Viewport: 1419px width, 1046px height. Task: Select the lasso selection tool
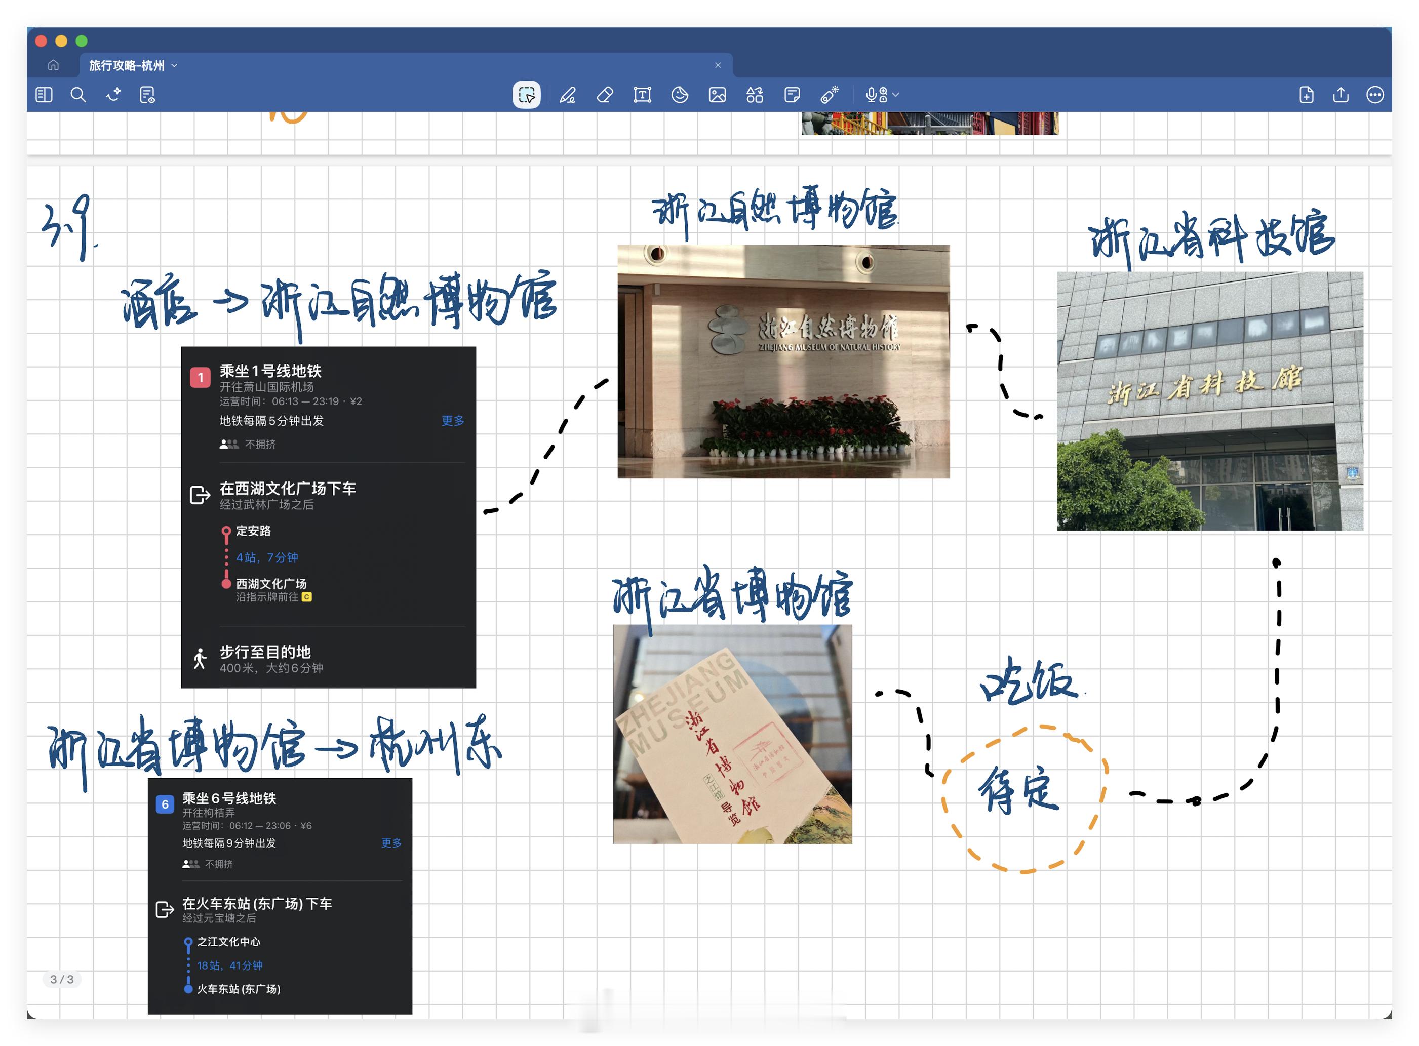tap(526, 95)
